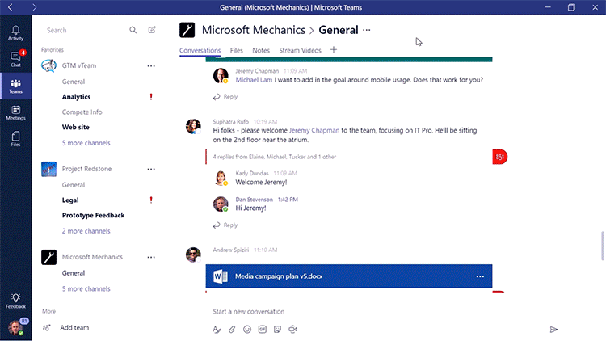This screenshot has height=341, width=606.
Task: Expand the 4 replies from Elaine thread
Action: pyautogui.click(x=275, y=157)
